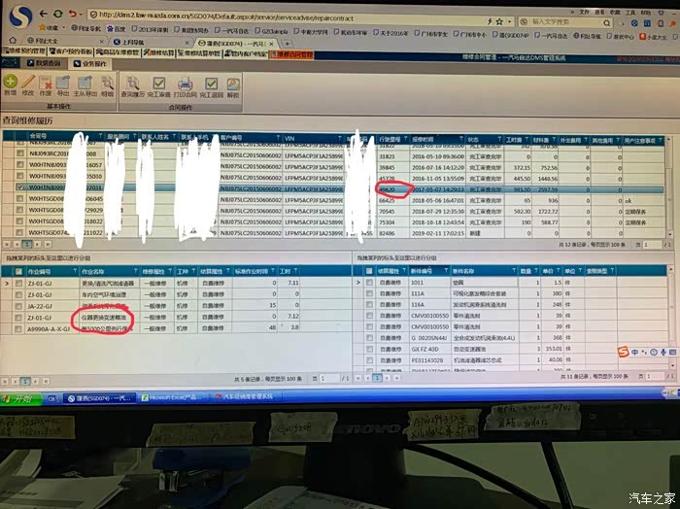Open filter on VIN column header
This screenshot has height=509, width=680.
tap(340, 138)
